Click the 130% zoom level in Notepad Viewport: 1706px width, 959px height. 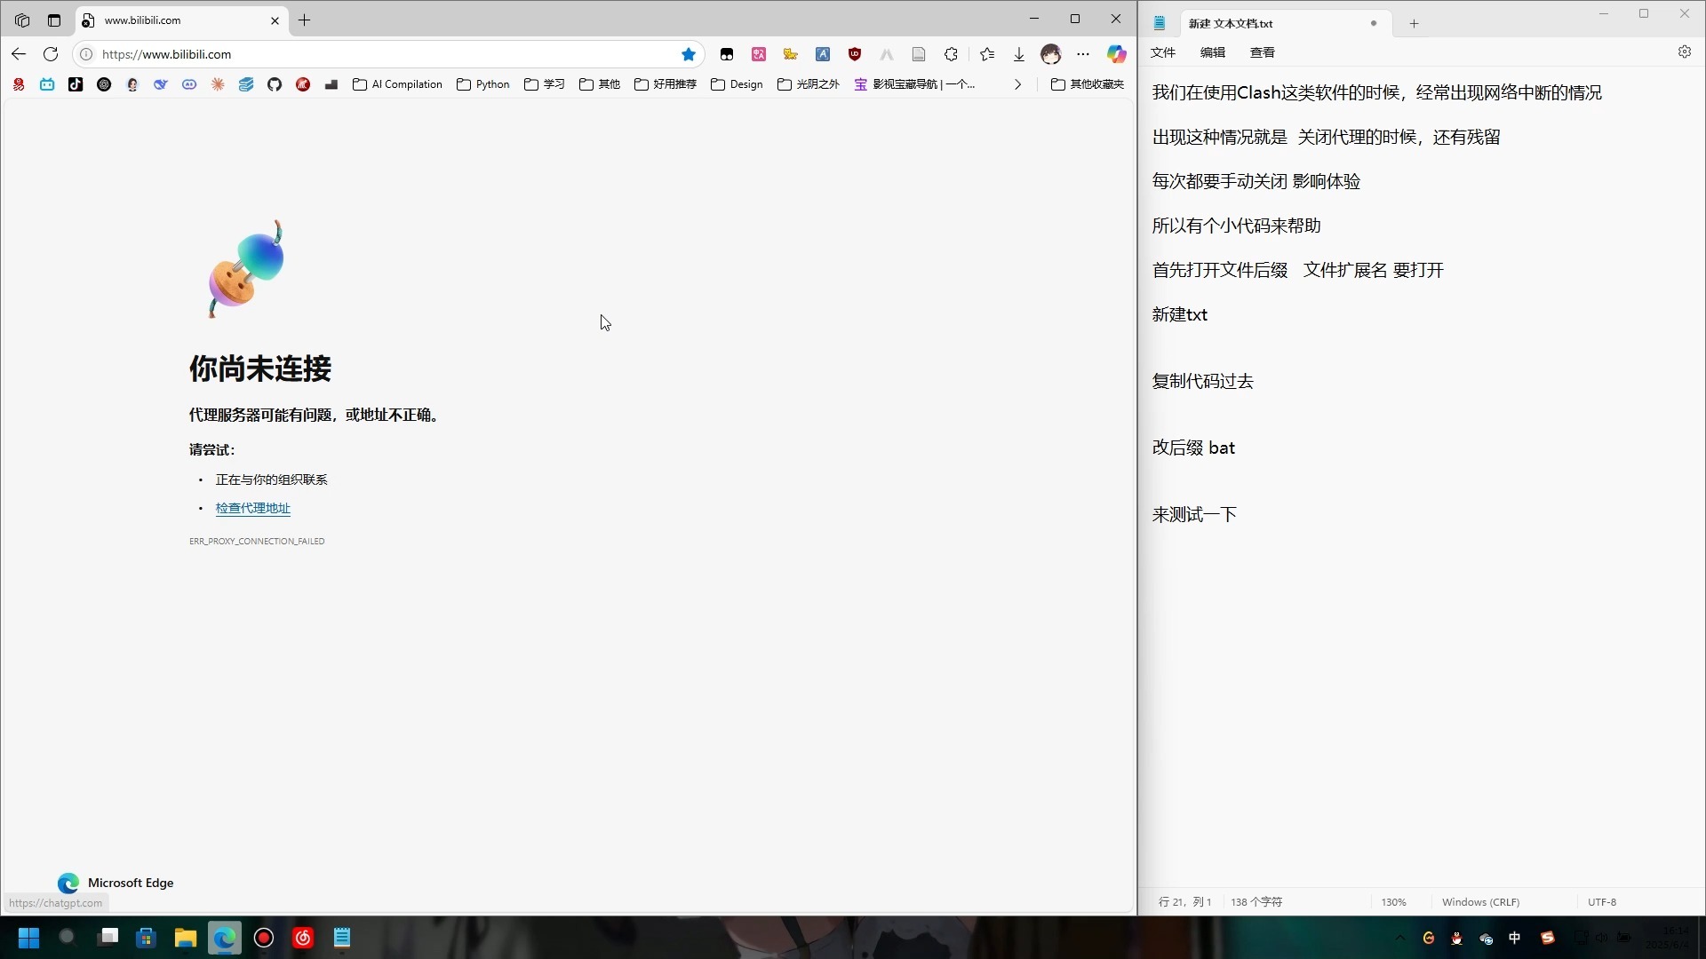point(1393,901)
